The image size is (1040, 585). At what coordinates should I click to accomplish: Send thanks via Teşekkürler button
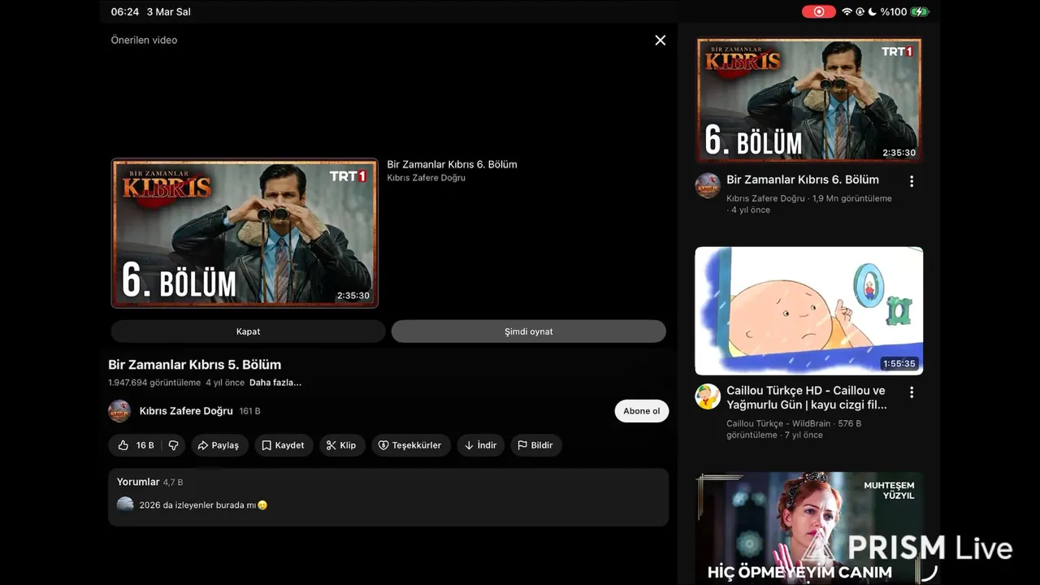click(411, 445)
